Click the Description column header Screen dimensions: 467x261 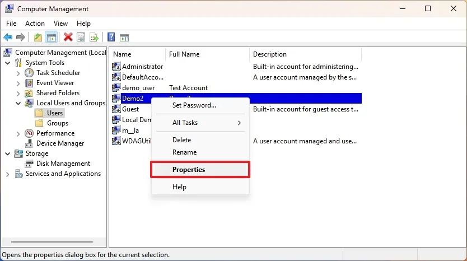tap(305, 54)
